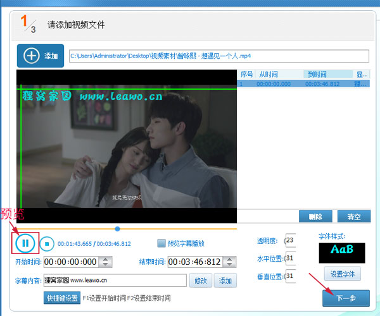Click the 垂直位置 value field
The image size is (380, 316).
click(291, 276)
